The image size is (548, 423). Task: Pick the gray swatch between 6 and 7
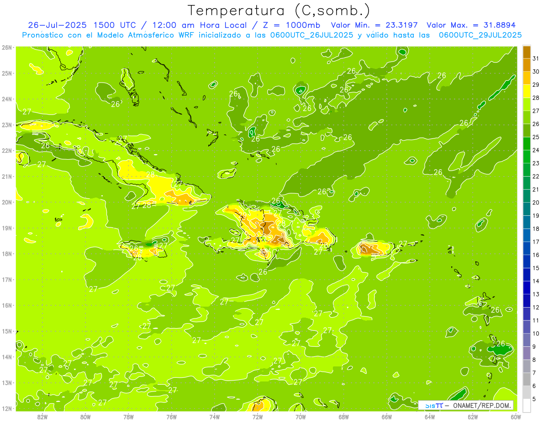527,380
